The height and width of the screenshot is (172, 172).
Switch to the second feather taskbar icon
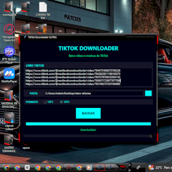coord(110,167)
